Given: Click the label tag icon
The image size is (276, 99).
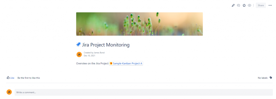Looking at the screenshot, I should coord(271,77).
